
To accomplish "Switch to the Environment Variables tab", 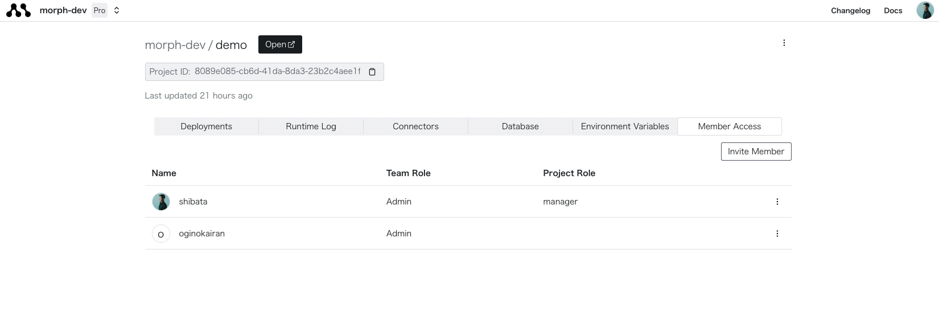I will [x=625, y=126].
